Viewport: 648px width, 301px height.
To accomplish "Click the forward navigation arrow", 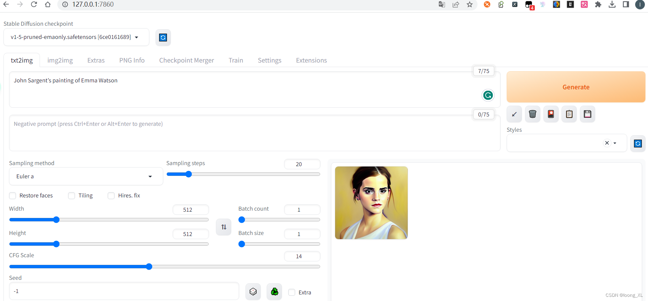I will (x=20, y=4).
